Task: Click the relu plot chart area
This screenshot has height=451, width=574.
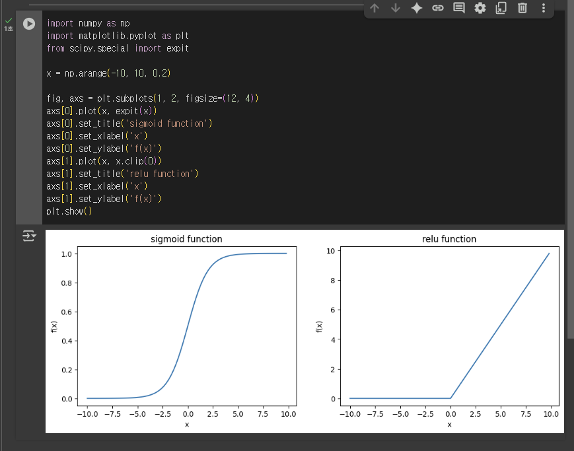Action: pyautogui.click(x=450, y=326)
